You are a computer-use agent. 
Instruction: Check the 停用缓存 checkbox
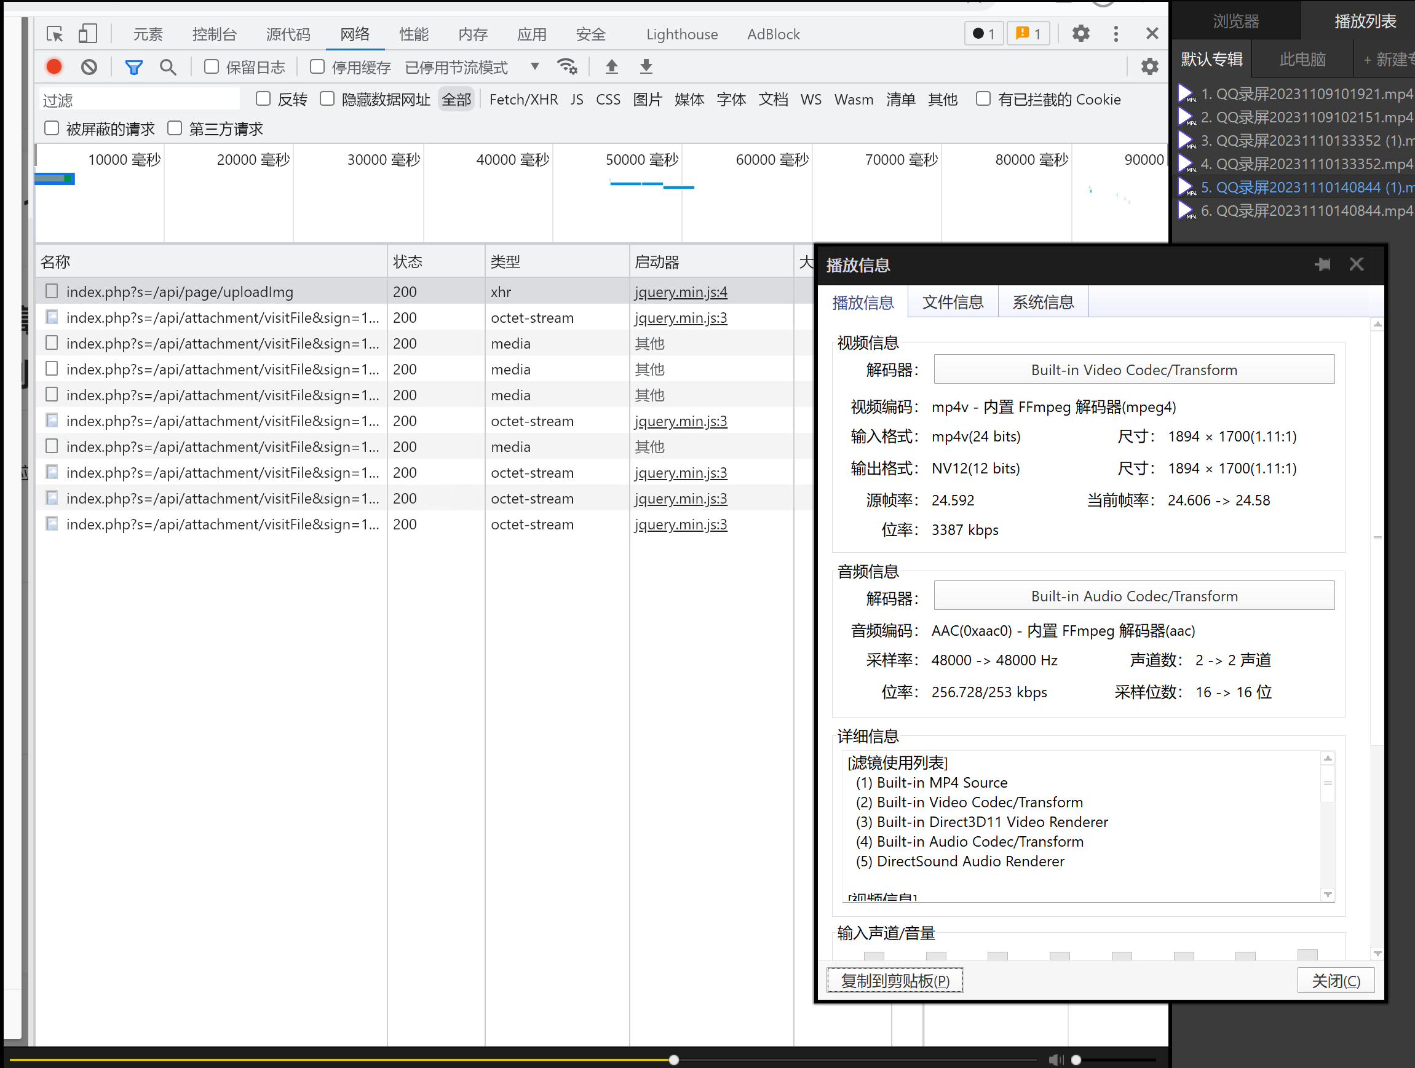point(317,66)
